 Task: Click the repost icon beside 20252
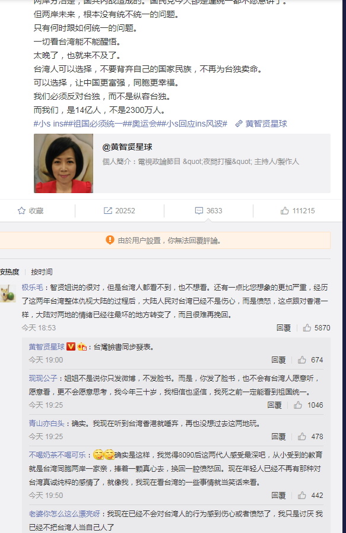[x=107, y=211]
